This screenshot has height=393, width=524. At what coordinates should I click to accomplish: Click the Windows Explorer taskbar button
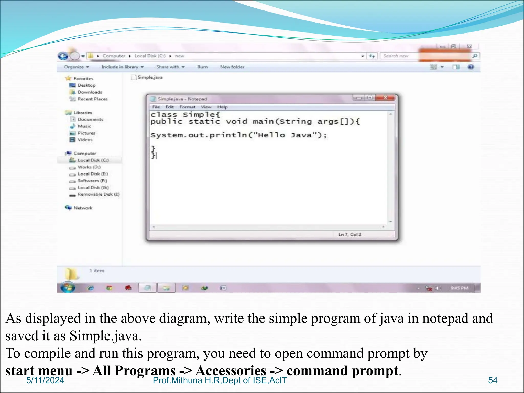click(166, 288)
